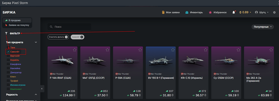Favorite the F-14A IRIAF card star
279x101 pixels.
[x=74, y=50]
